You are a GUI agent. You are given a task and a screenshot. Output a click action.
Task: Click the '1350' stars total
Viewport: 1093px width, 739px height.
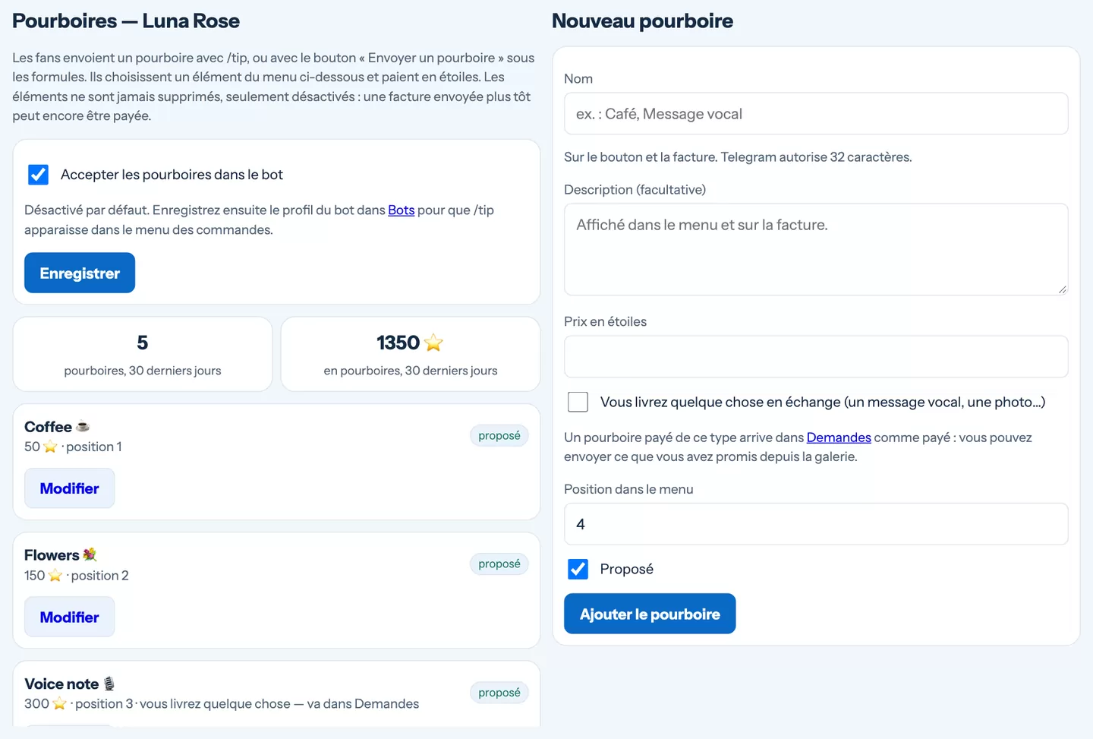[398, 343]
